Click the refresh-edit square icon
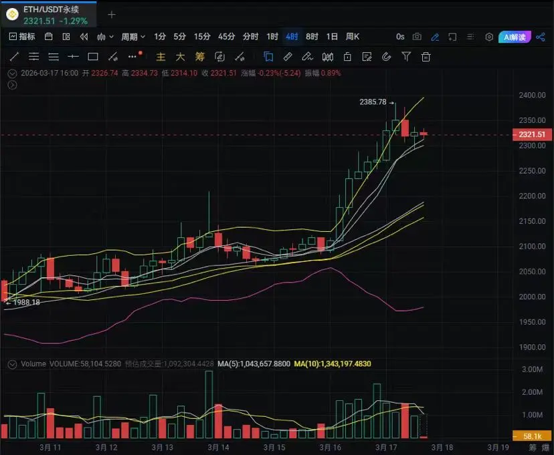554x455 pixels. pos(219,57)
